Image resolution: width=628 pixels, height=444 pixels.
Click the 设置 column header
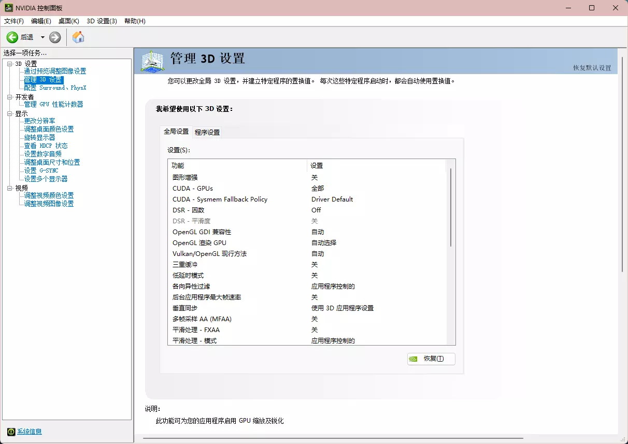point(376,165)
